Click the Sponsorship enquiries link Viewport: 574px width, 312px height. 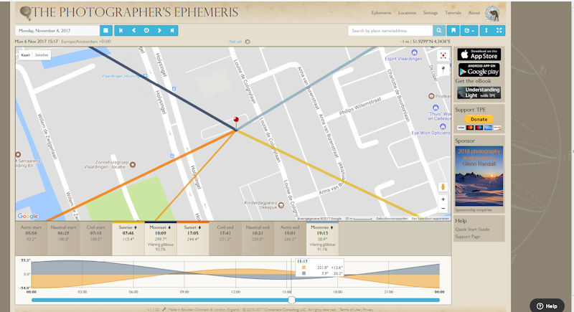point(474,210)
